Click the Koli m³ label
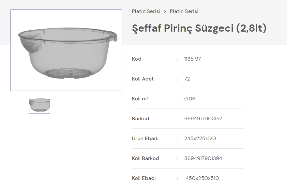This screenshot has height=192, width=287. pyautogui.click(x=140, y=99)
